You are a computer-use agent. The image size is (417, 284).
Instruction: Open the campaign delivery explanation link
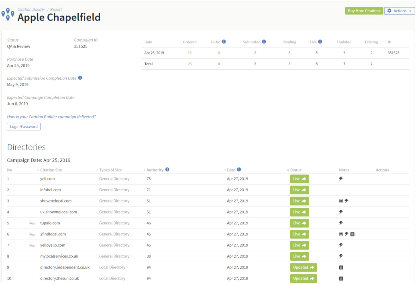pos(51,117)
